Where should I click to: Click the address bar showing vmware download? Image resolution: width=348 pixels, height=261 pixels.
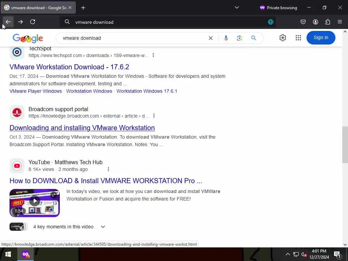169,22
